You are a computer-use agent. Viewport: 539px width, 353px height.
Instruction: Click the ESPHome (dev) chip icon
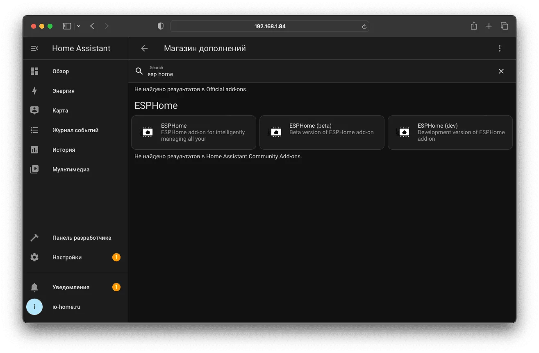(403, 132)
